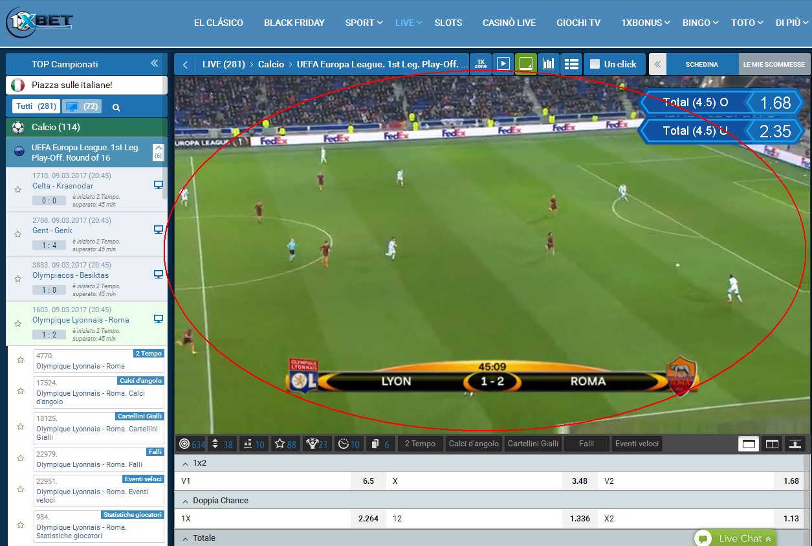Open video stream icon for Olympiacos - Besiktas
812x546 pixels.
point(159,275)
